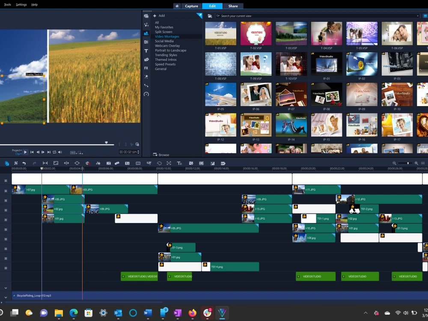This screenshot has width=428, height=321.
Task: Open the Motion Path library icon
Action: click(x=146, y=86)
